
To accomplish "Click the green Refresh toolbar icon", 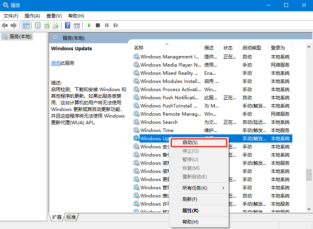I will (x=47, y=25).
